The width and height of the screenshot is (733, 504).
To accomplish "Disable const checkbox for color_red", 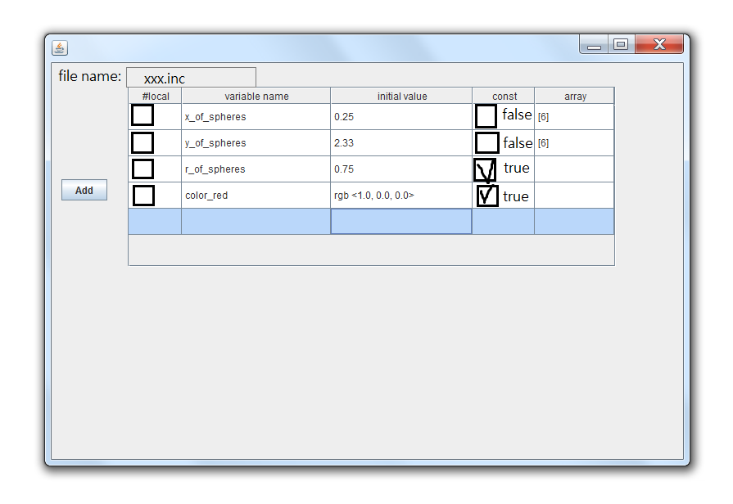I will pyautogui.click(x=487, y=196).
